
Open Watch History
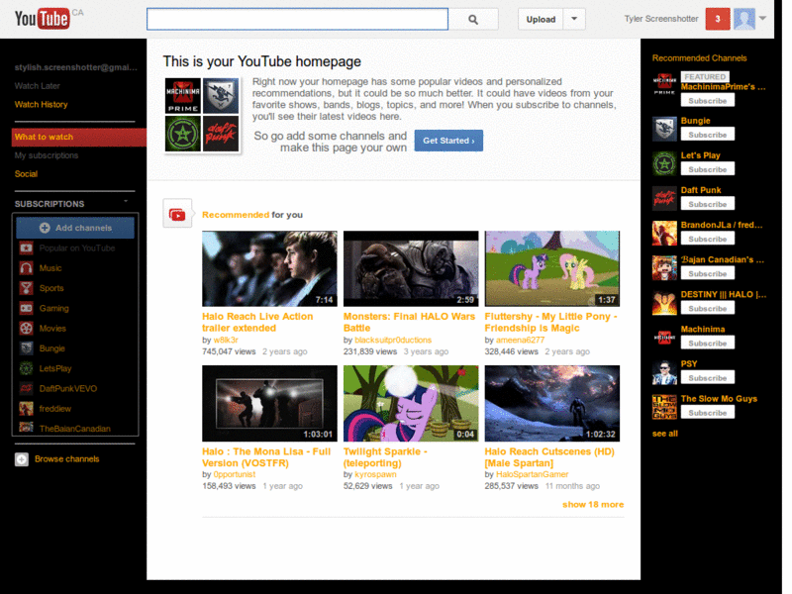coord(41,105)
